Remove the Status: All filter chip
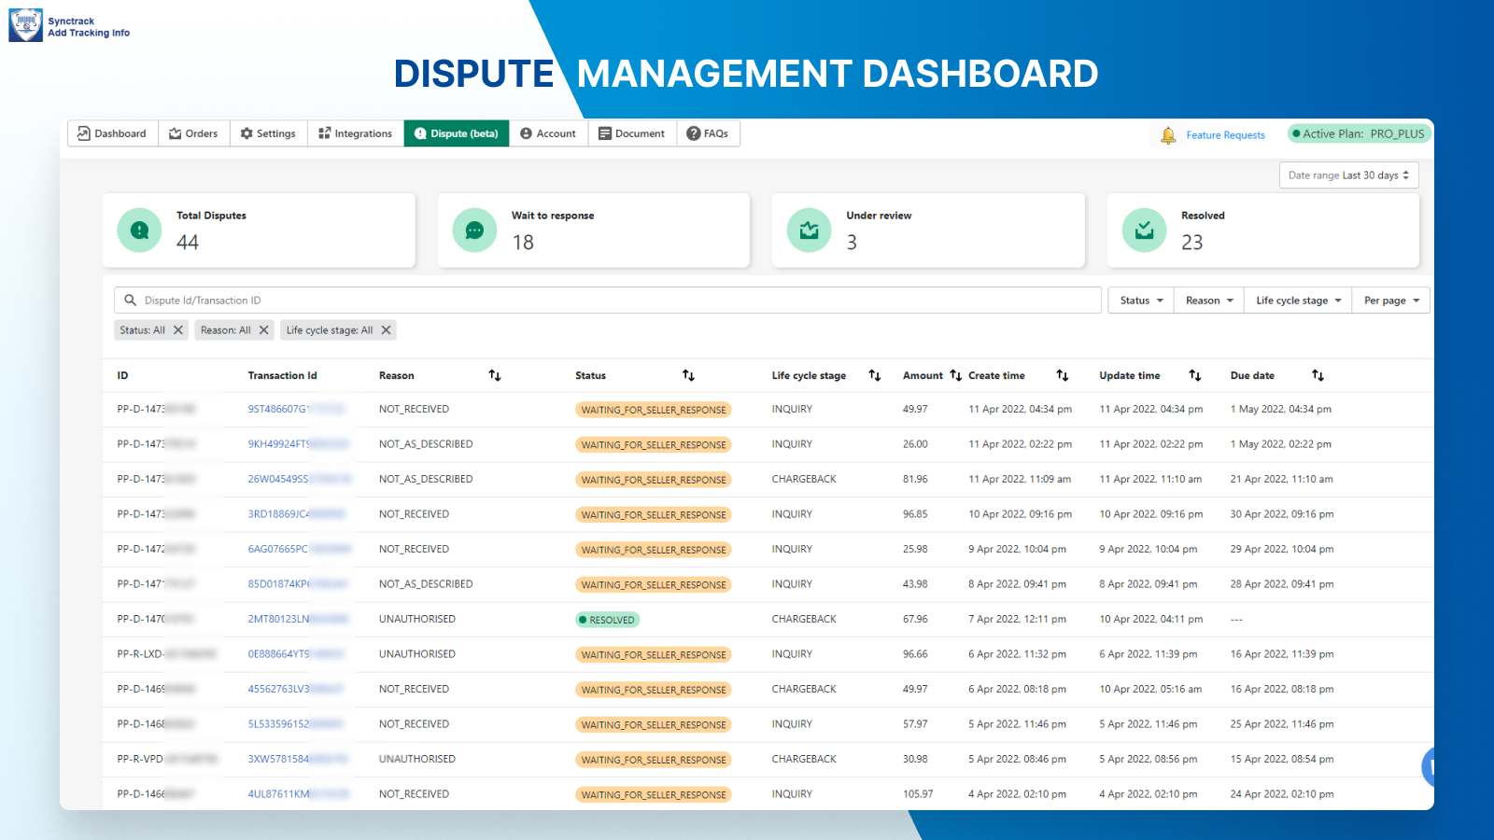 tap(177, 329)
